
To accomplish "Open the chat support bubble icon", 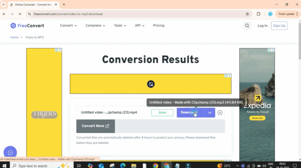I will [10, 152].
